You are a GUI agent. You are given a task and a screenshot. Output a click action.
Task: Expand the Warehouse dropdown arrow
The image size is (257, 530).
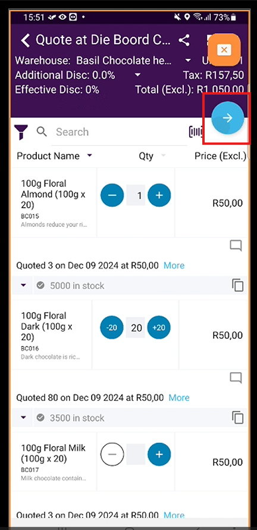tap(188, 61)
